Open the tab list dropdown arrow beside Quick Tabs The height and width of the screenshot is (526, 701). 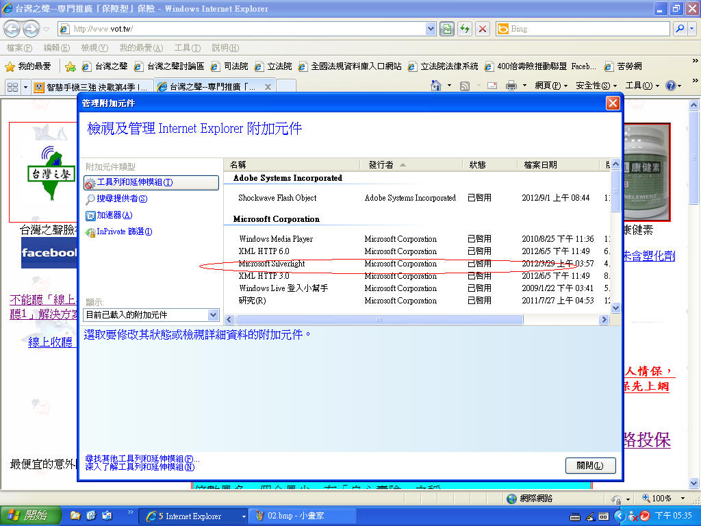tap(25, 87)
